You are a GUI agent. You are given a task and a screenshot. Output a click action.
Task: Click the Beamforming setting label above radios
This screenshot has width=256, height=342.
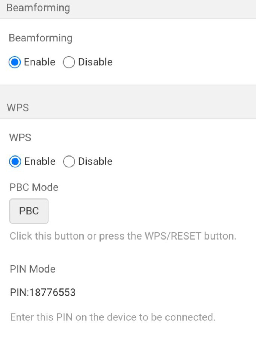coord(40,38)
